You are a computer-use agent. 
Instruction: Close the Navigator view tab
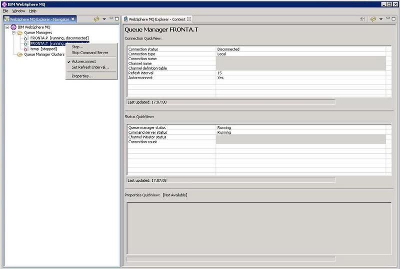[73, 19]
